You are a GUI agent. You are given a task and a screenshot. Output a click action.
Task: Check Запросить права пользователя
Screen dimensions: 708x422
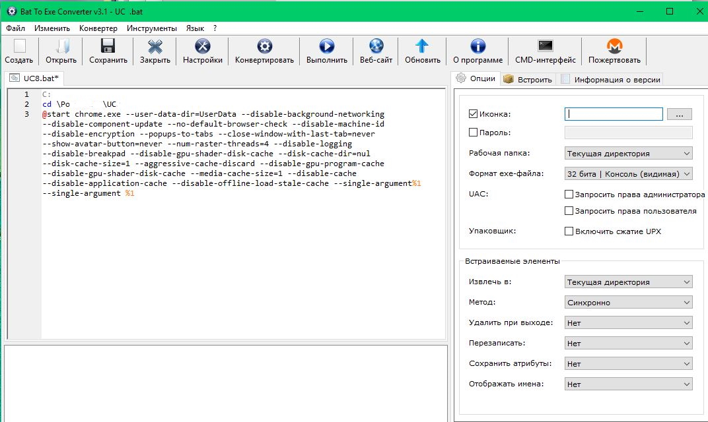[x=569, y=210]
